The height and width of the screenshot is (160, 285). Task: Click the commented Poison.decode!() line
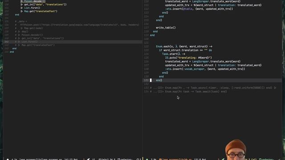click(x=29, y=35)
